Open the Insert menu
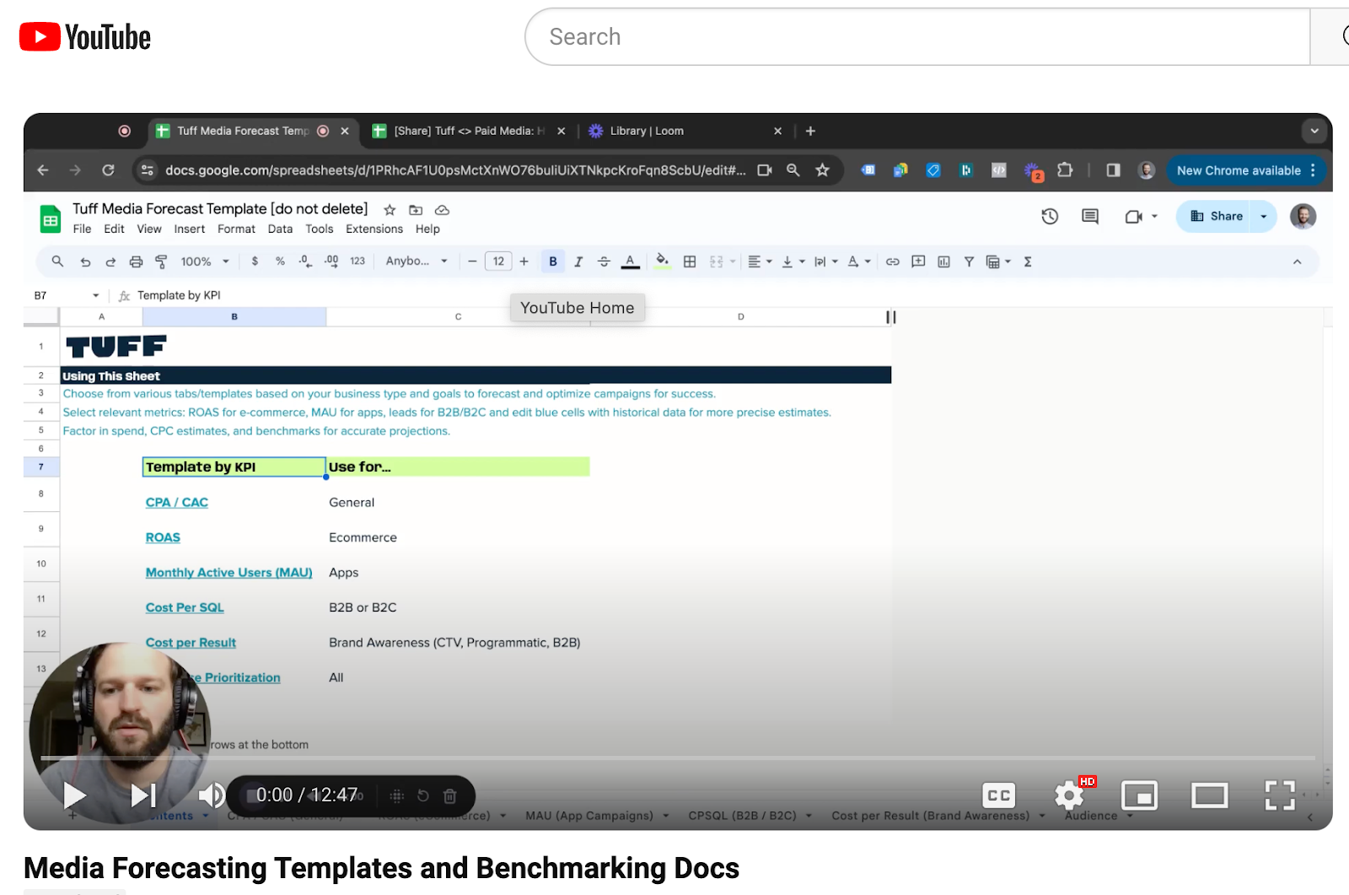1349x895 pixels. 189,229
